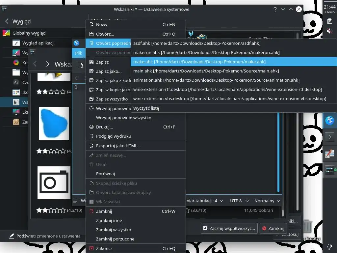This screenshot has width=337, height=253.
Task: Open system settings icon in side panel
Action: [x=330, y=170]
